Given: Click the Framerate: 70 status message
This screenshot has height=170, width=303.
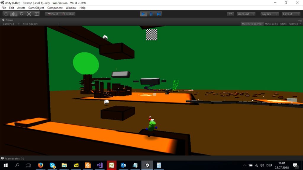Looking at the screenshot, I should tap(14, 158).
